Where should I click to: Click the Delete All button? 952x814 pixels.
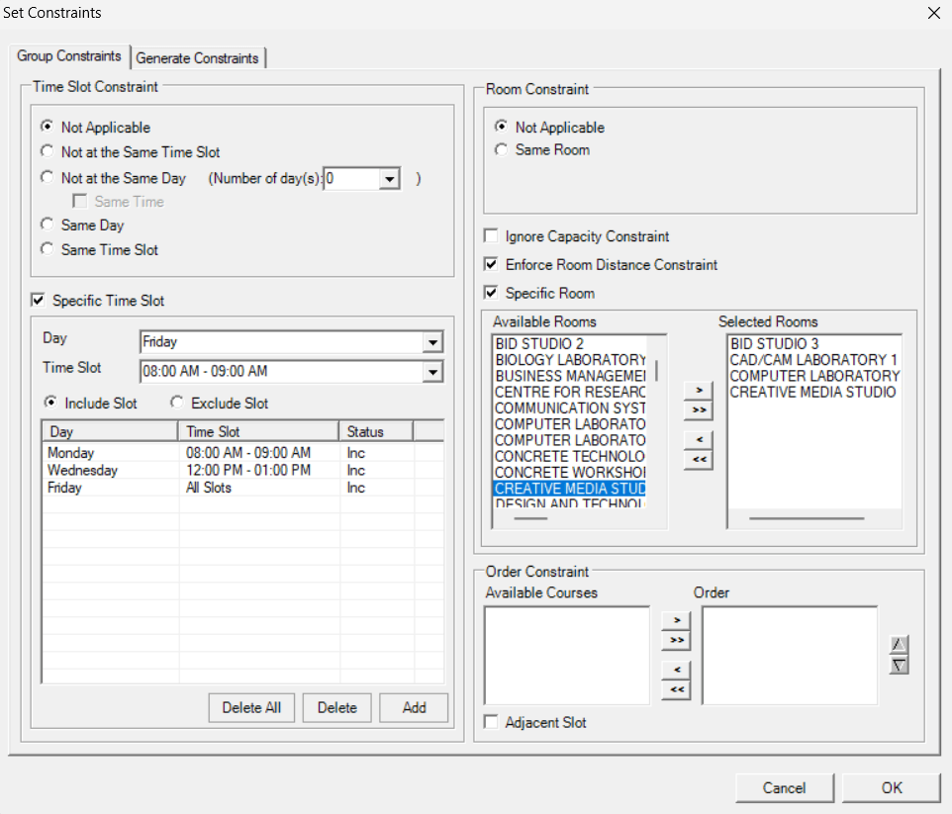click(251, 708)
